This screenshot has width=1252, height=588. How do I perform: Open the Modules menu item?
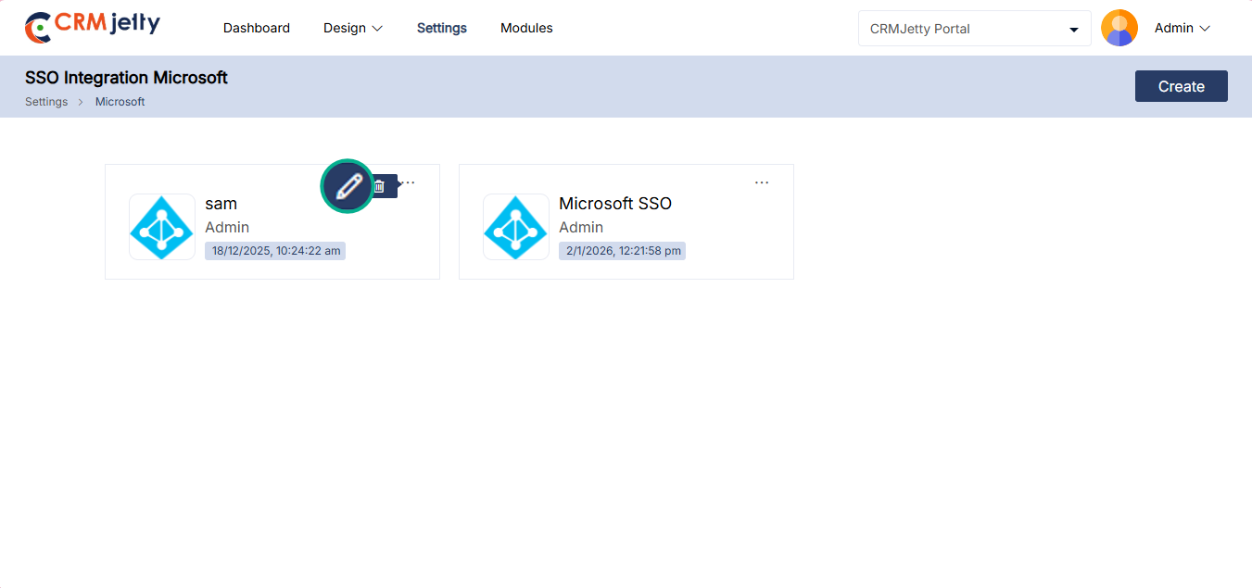point(526,28)
